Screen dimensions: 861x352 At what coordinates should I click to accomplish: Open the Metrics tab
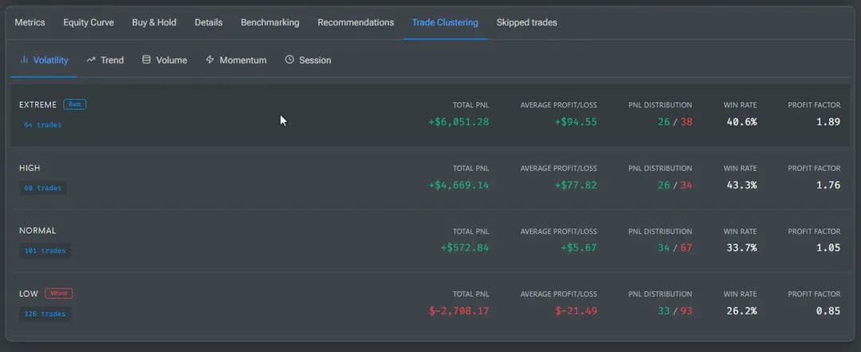(29, 22)
